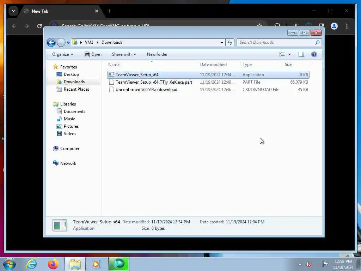Click the TeamViewer_Setup_x64 application file icon
The width and height of the screenshot is (361, 271).
point(111,75)
